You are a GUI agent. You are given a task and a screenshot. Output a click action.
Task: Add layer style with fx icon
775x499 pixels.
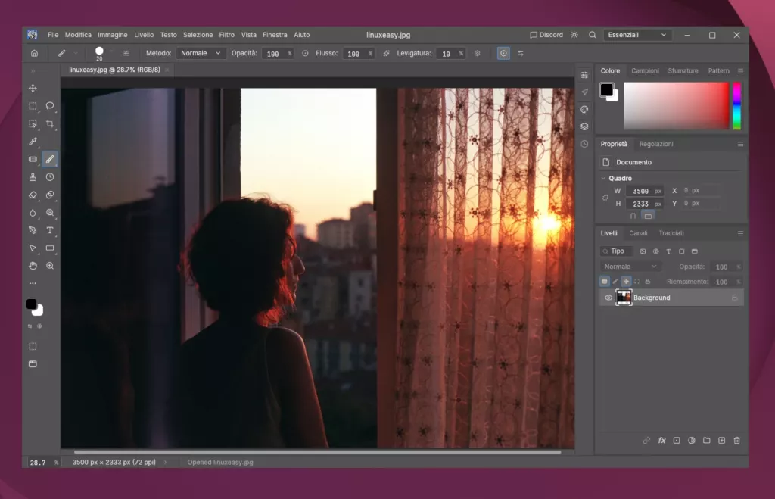point(661,440)
